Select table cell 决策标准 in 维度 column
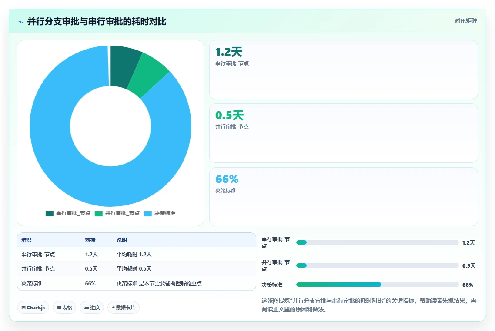The width and height of the screenshot is (495, 331). (32, 284)
